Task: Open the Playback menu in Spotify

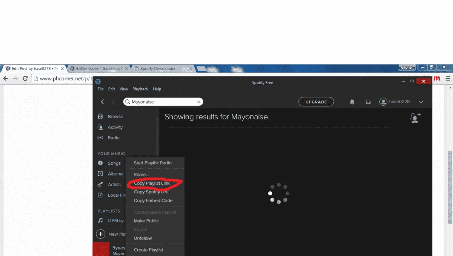Action: [x=140, y=89]
